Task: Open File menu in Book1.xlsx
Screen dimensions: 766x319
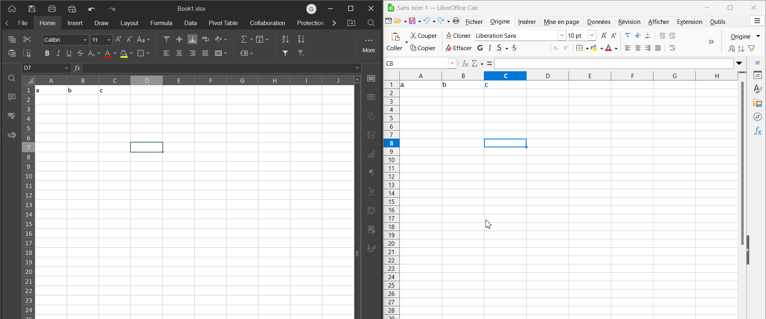Action: 23,23
